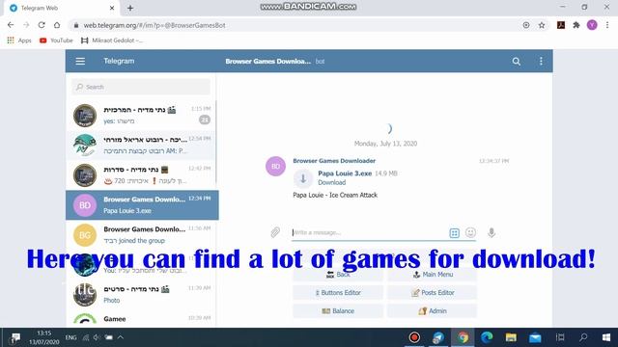Open Microsoft Edge from the taskbar
Viewport: 618px width, 347px height.
[487, 337]
